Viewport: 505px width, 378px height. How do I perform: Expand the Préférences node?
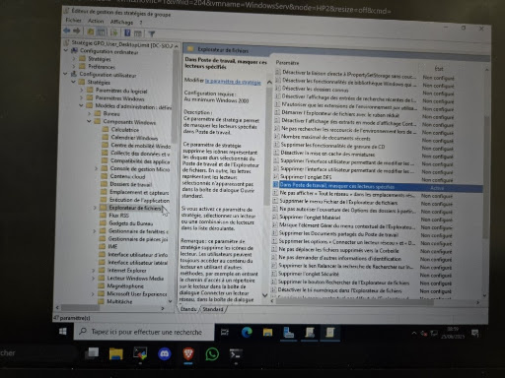74,66
